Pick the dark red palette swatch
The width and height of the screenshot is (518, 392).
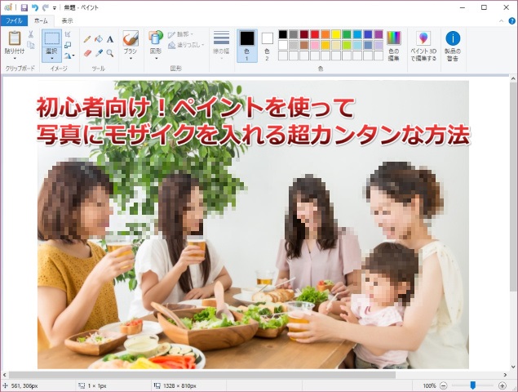[x=304, y=34]
